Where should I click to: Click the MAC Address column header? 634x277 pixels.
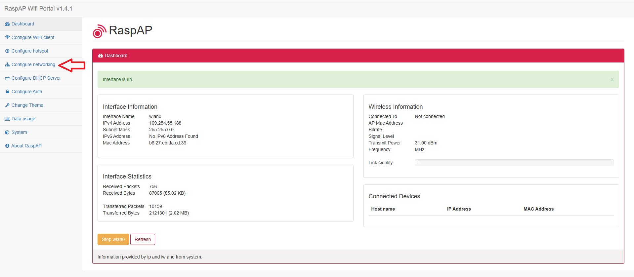pyautogui.click(x=538, y=209)
